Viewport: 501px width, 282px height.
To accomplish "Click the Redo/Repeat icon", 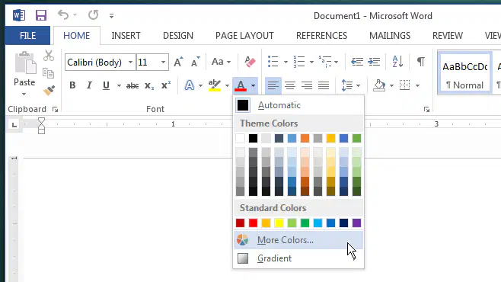I will click(x=94, y=15).
